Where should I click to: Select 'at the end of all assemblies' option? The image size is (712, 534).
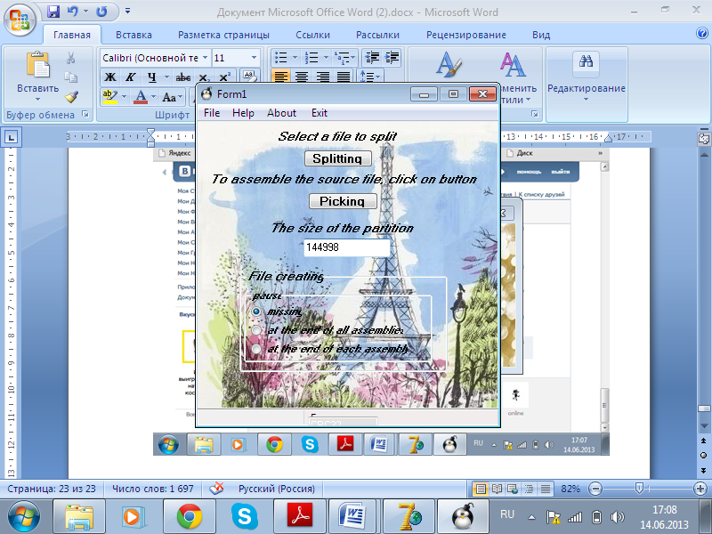pos(256,330)
